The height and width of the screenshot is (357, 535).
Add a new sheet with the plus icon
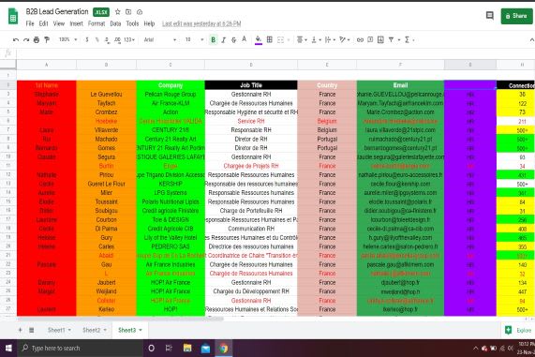20,330
